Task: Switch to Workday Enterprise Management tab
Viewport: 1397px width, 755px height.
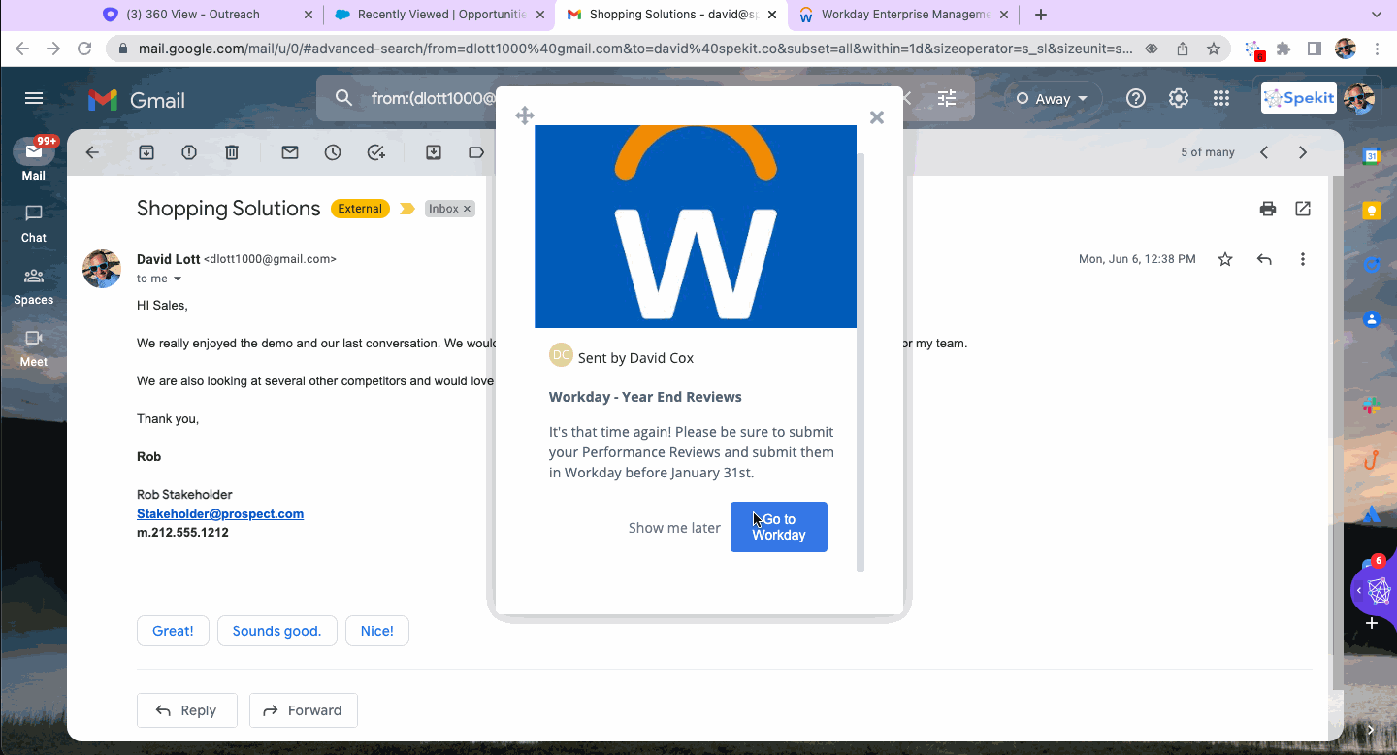Action: point(904,15)
